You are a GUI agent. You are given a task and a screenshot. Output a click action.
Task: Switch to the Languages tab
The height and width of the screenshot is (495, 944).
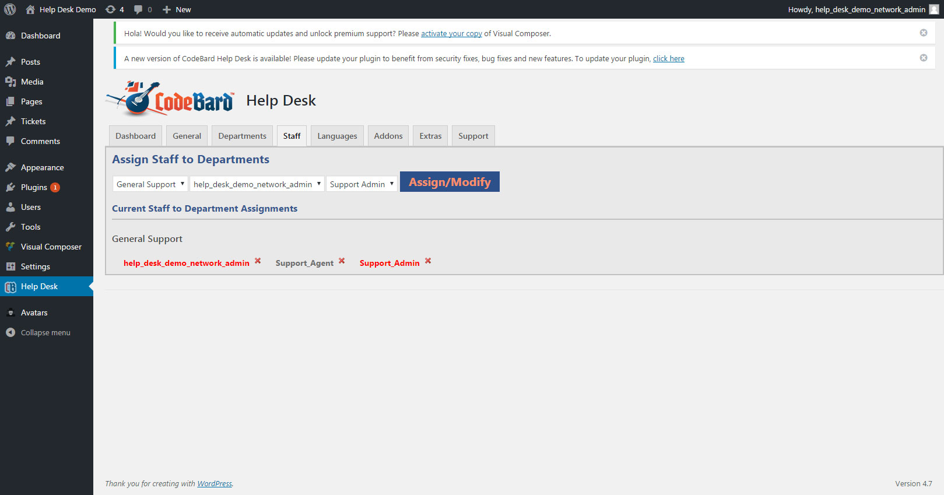337,136
